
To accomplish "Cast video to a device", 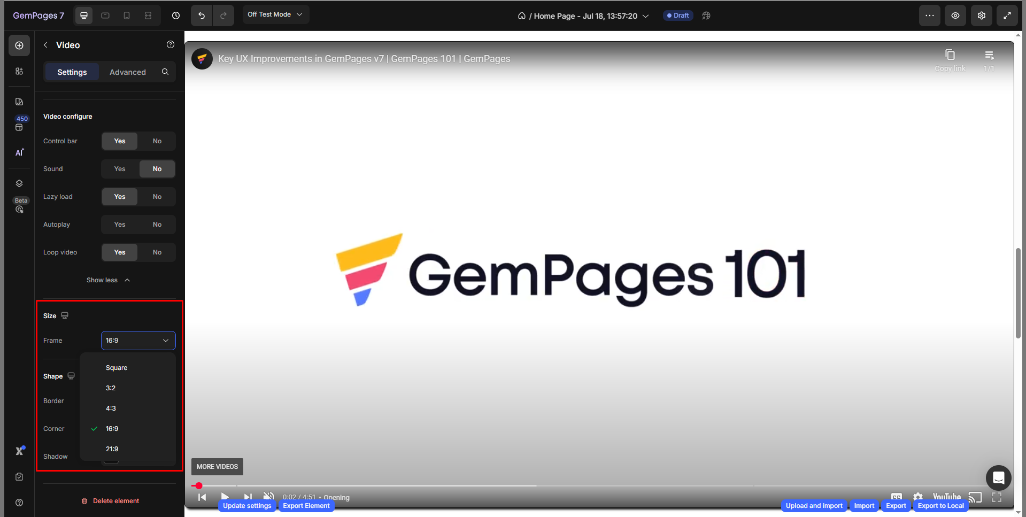I will tap(975, 497).
